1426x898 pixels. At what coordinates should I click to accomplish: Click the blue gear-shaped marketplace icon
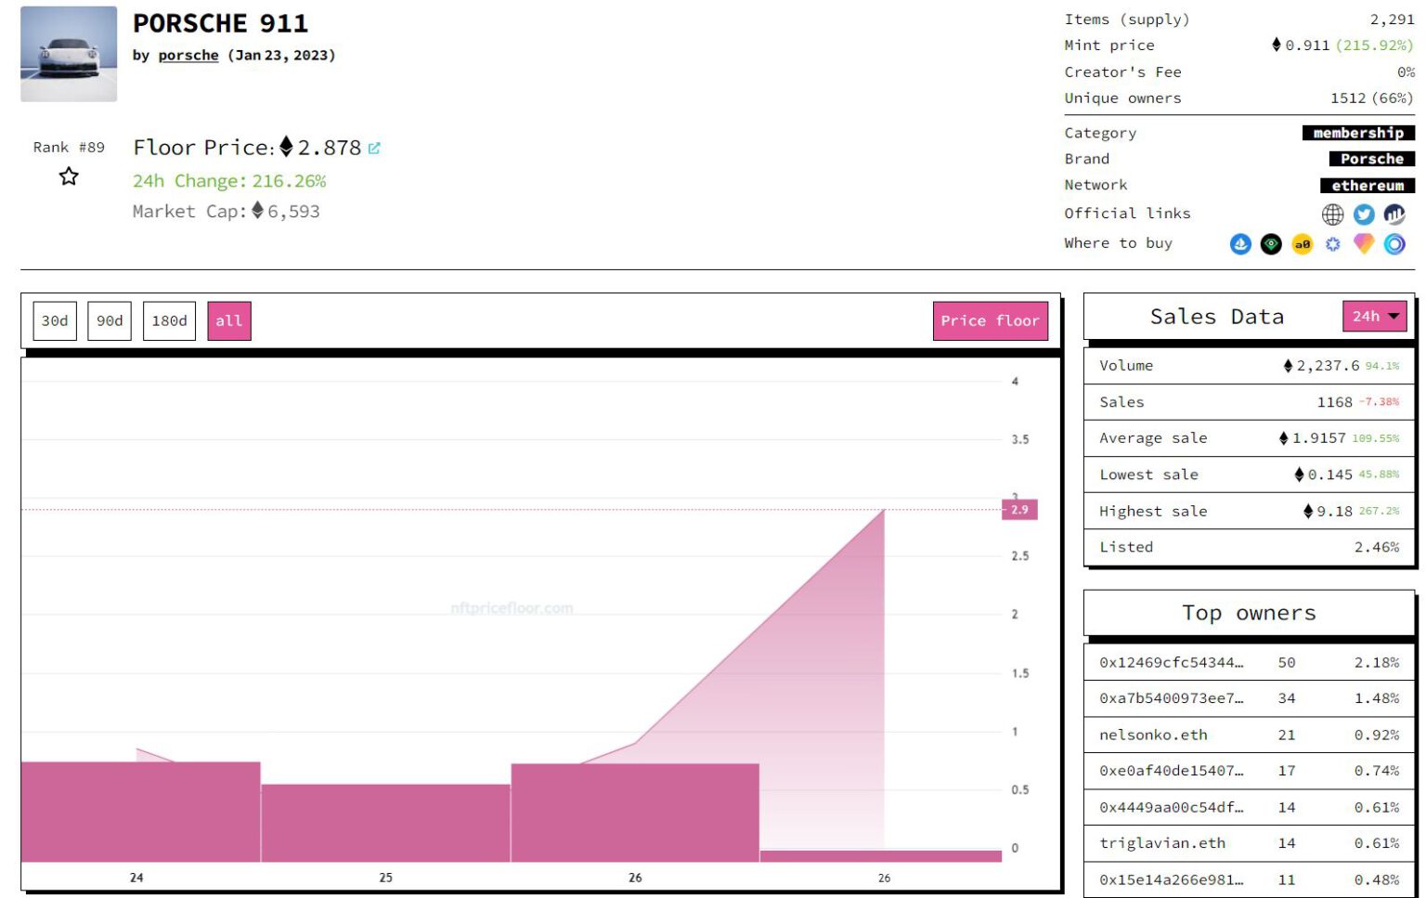click(1333, 244)
